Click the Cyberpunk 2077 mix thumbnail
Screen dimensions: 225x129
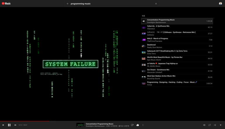[x=144, y=52]
